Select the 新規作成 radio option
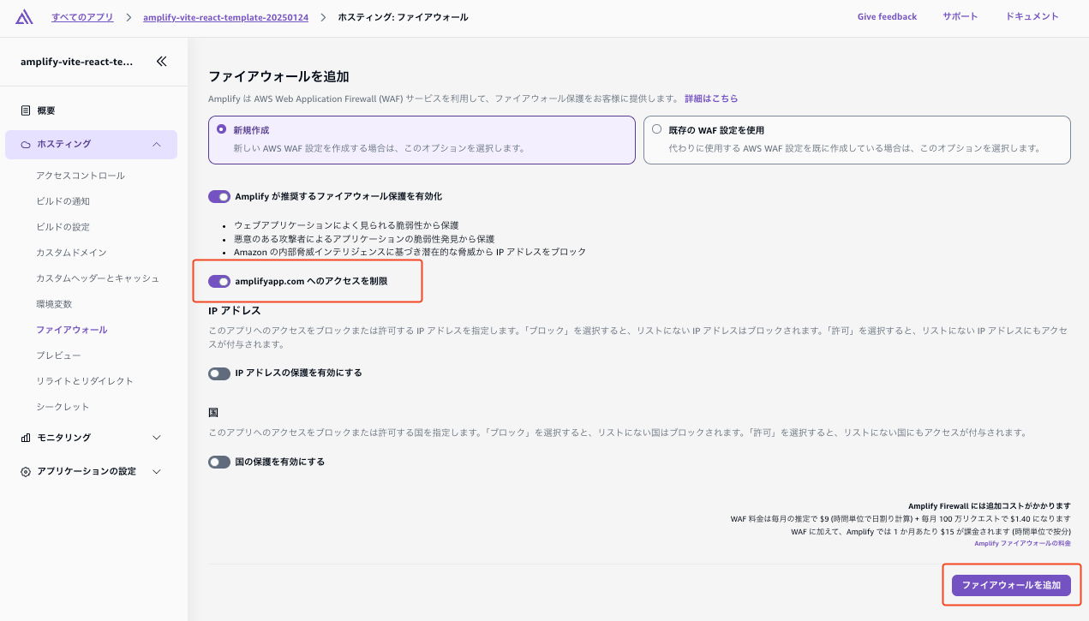This screenshot has height=621, width=1089. pyautogui.click(x=222, y=129)
